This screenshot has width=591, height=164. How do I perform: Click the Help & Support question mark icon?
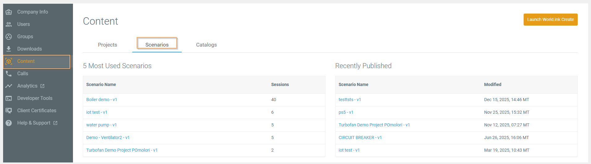point(9,123)
